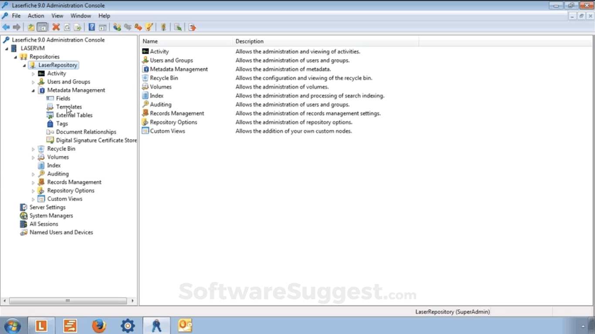Select Named Users and Devices in tree
The height and width of the screenshot is (334, 595).
61,232
